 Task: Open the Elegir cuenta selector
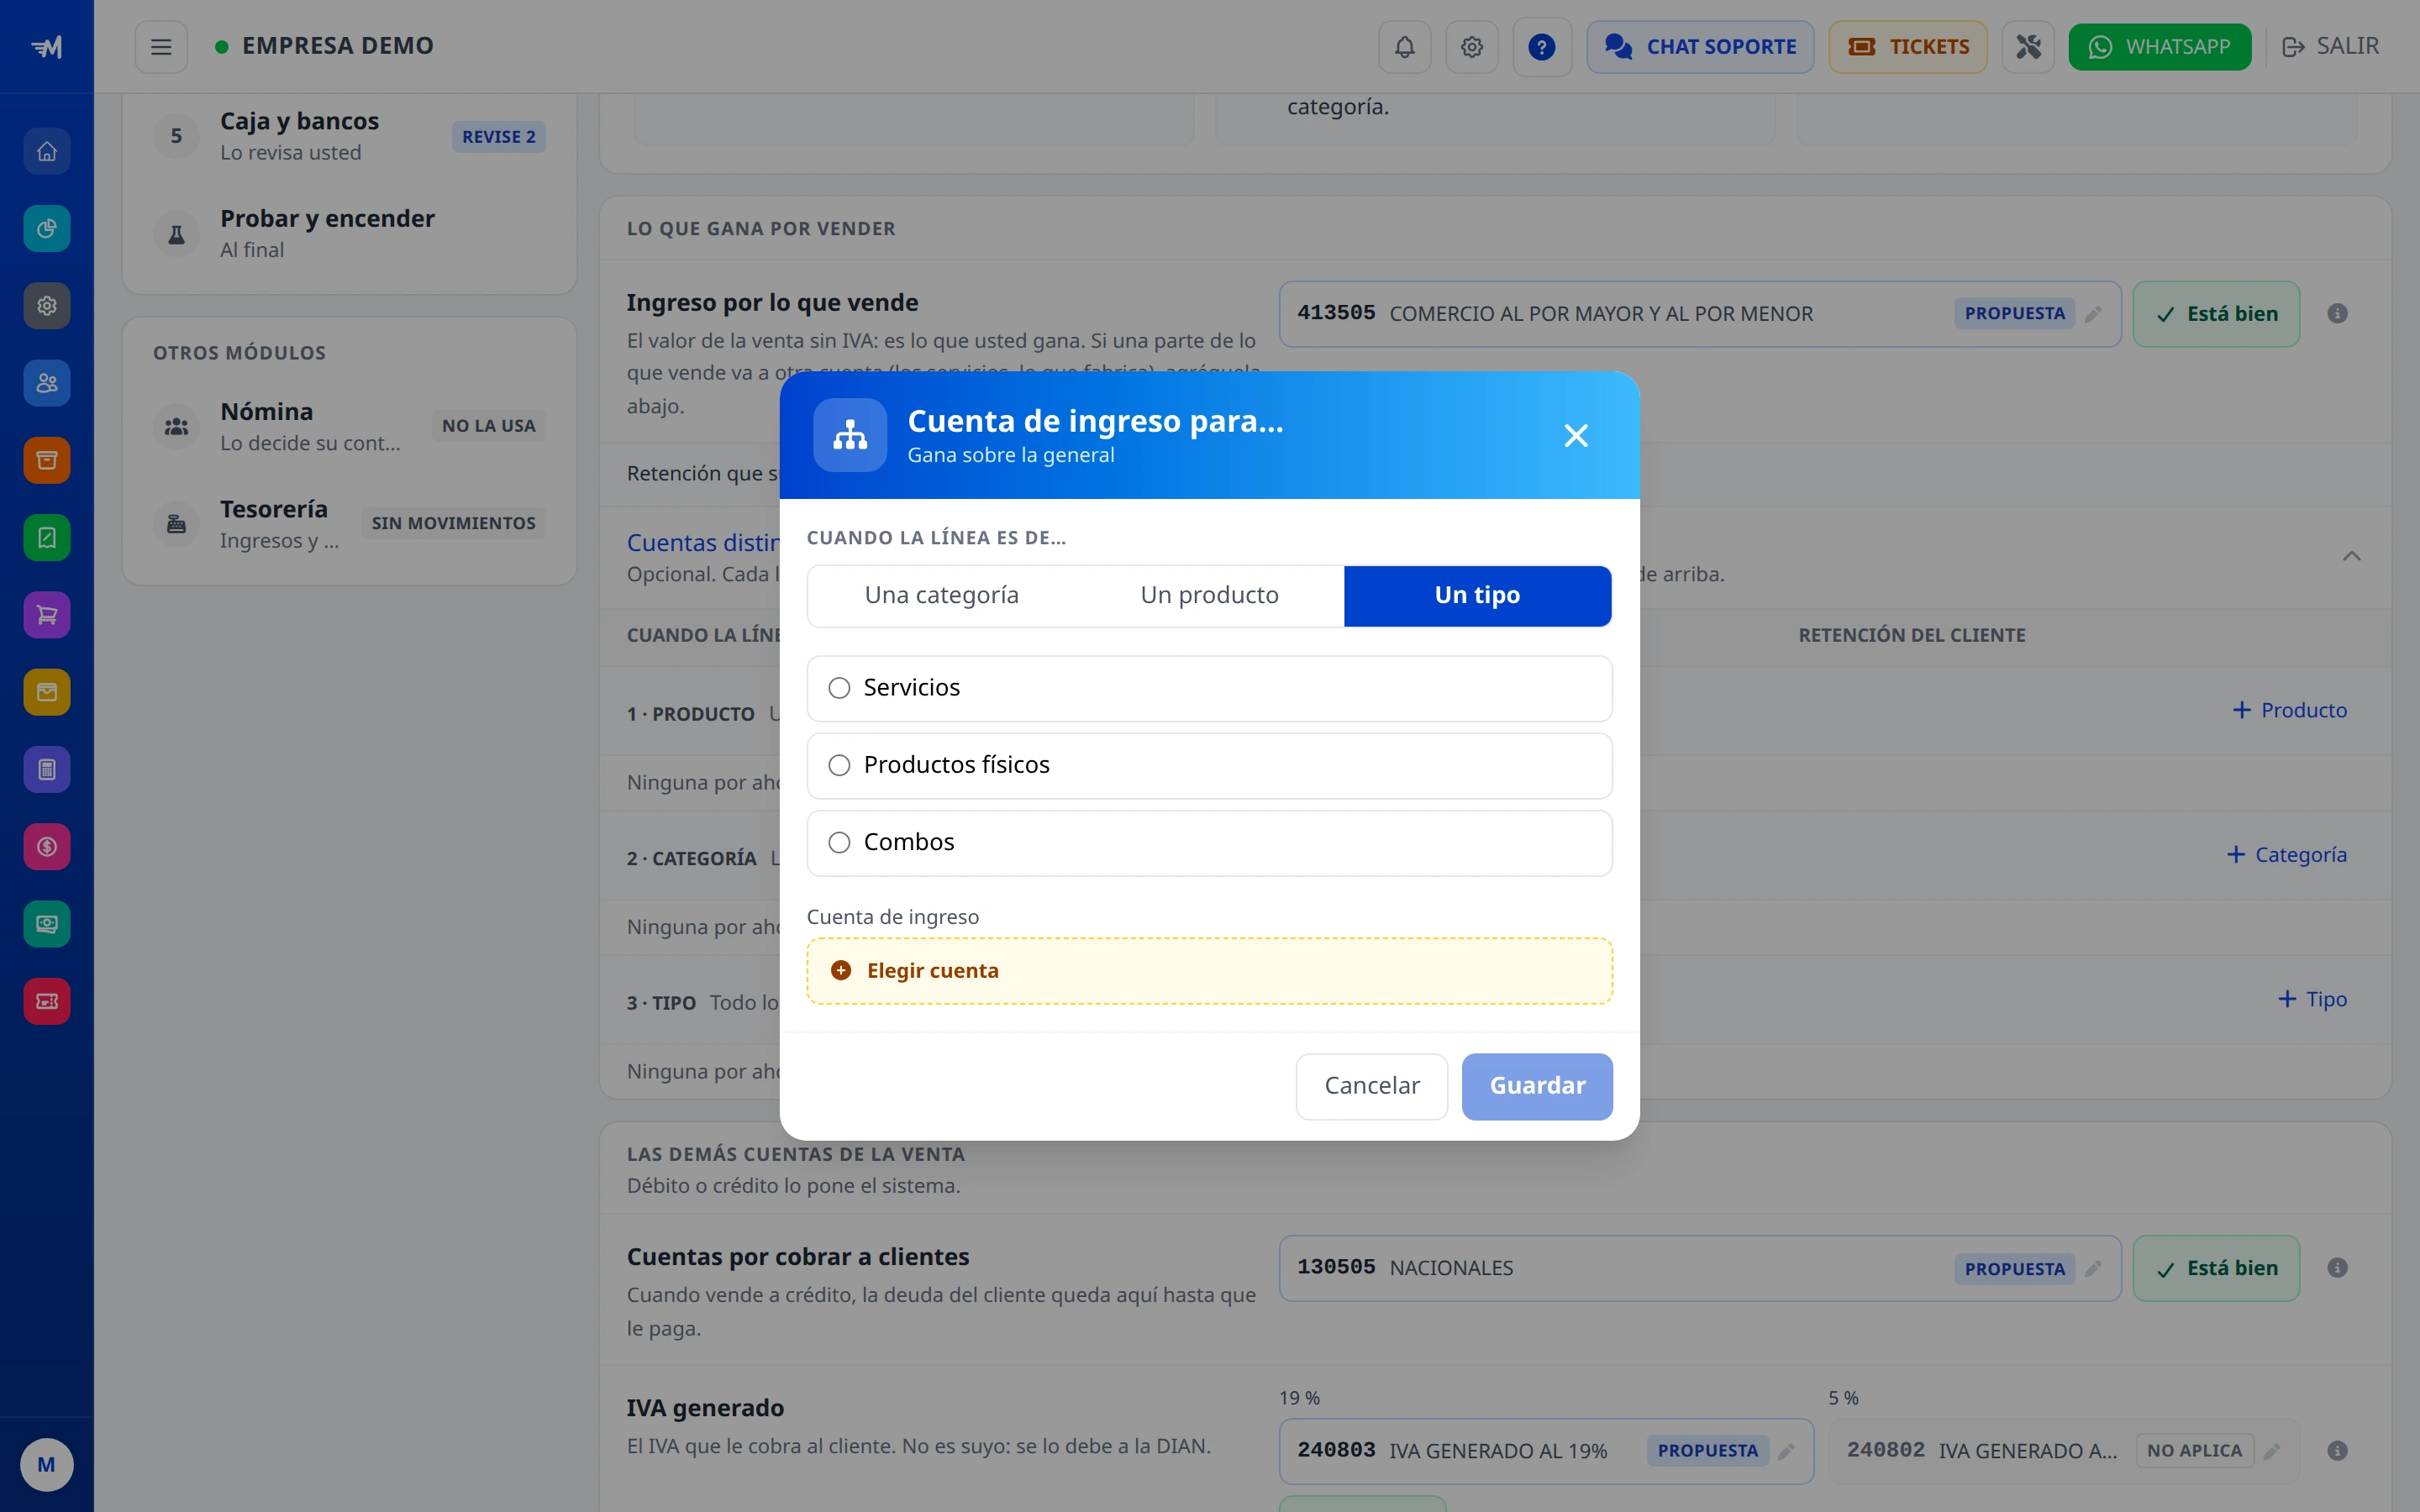(x=1209, y=971)
